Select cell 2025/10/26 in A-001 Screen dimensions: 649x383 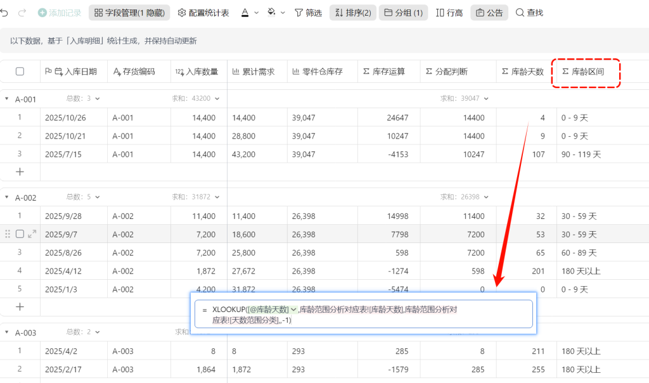[x=74, y=118]
